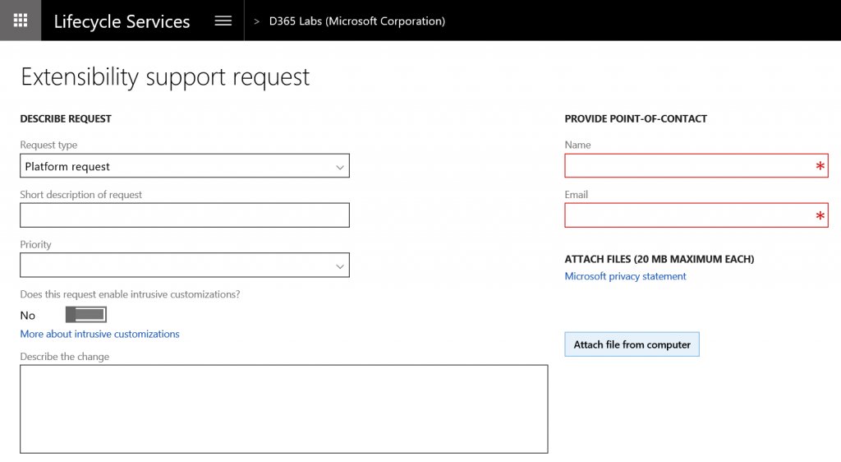Open More about intrusive customizations link
The width and height of the screenshot is (841, 462).
(99, 334)
